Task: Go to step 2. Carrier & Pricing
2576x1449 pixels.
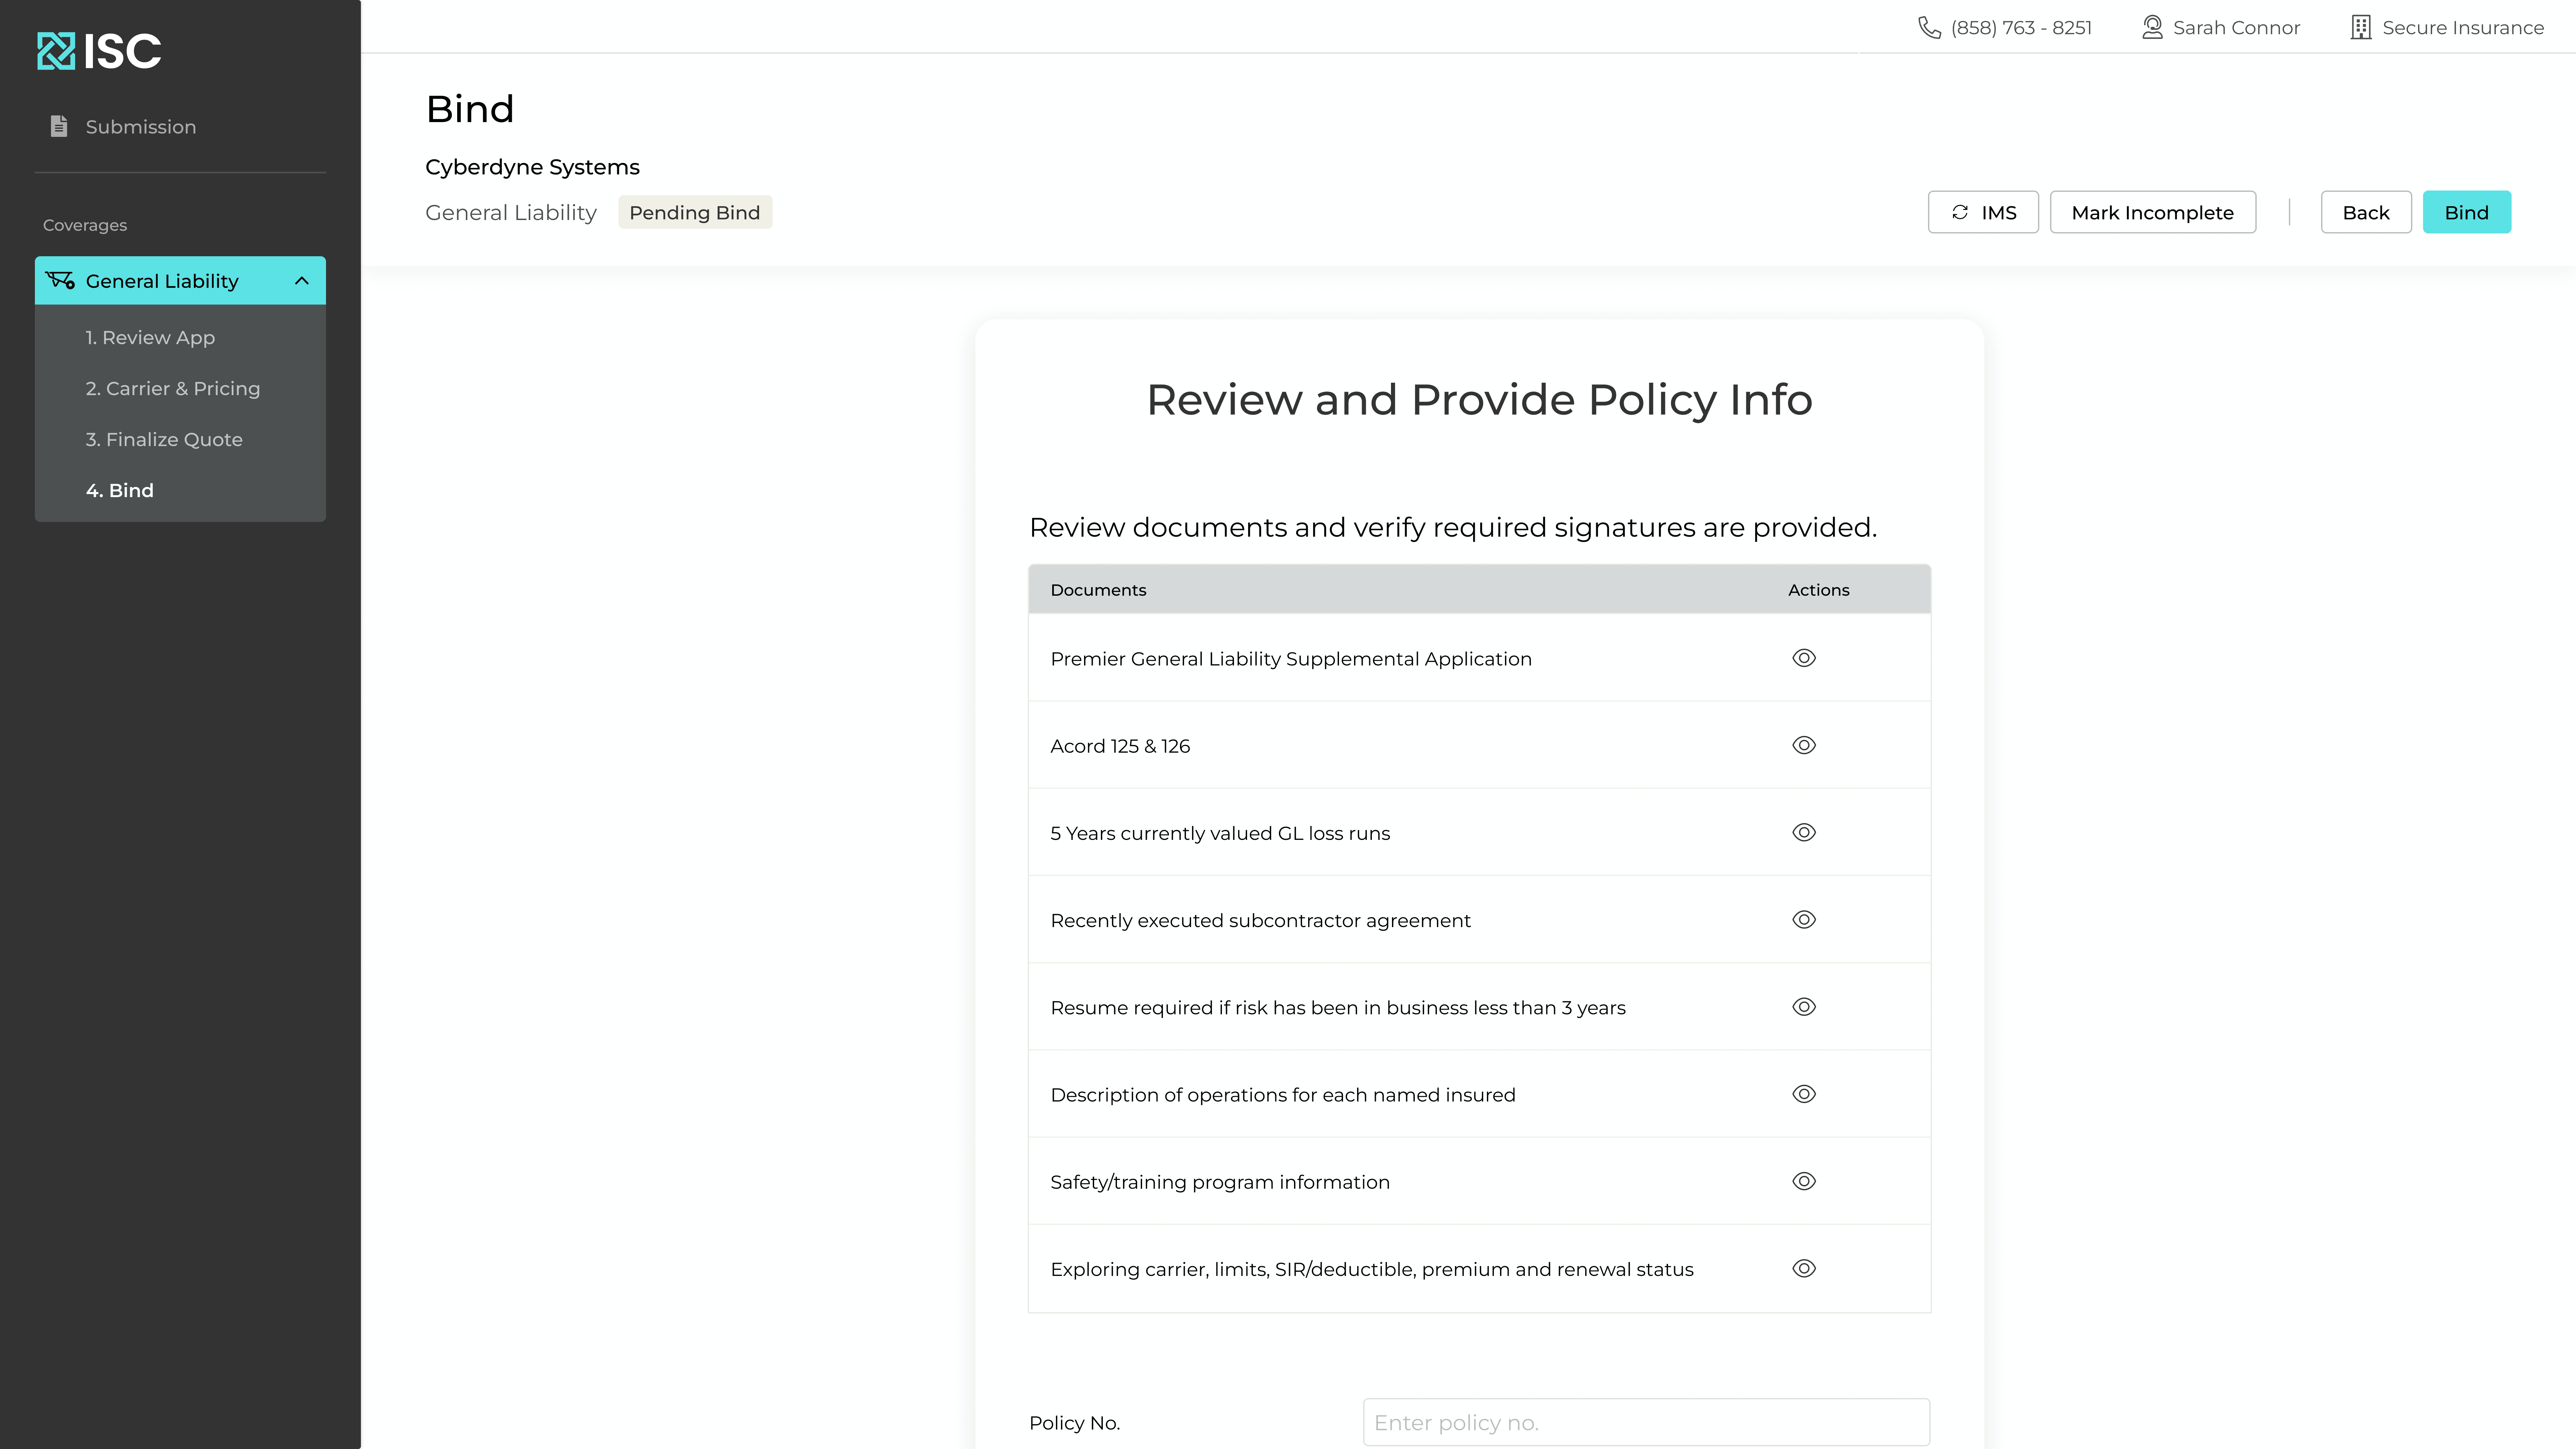Action: (x=173, y=389)
